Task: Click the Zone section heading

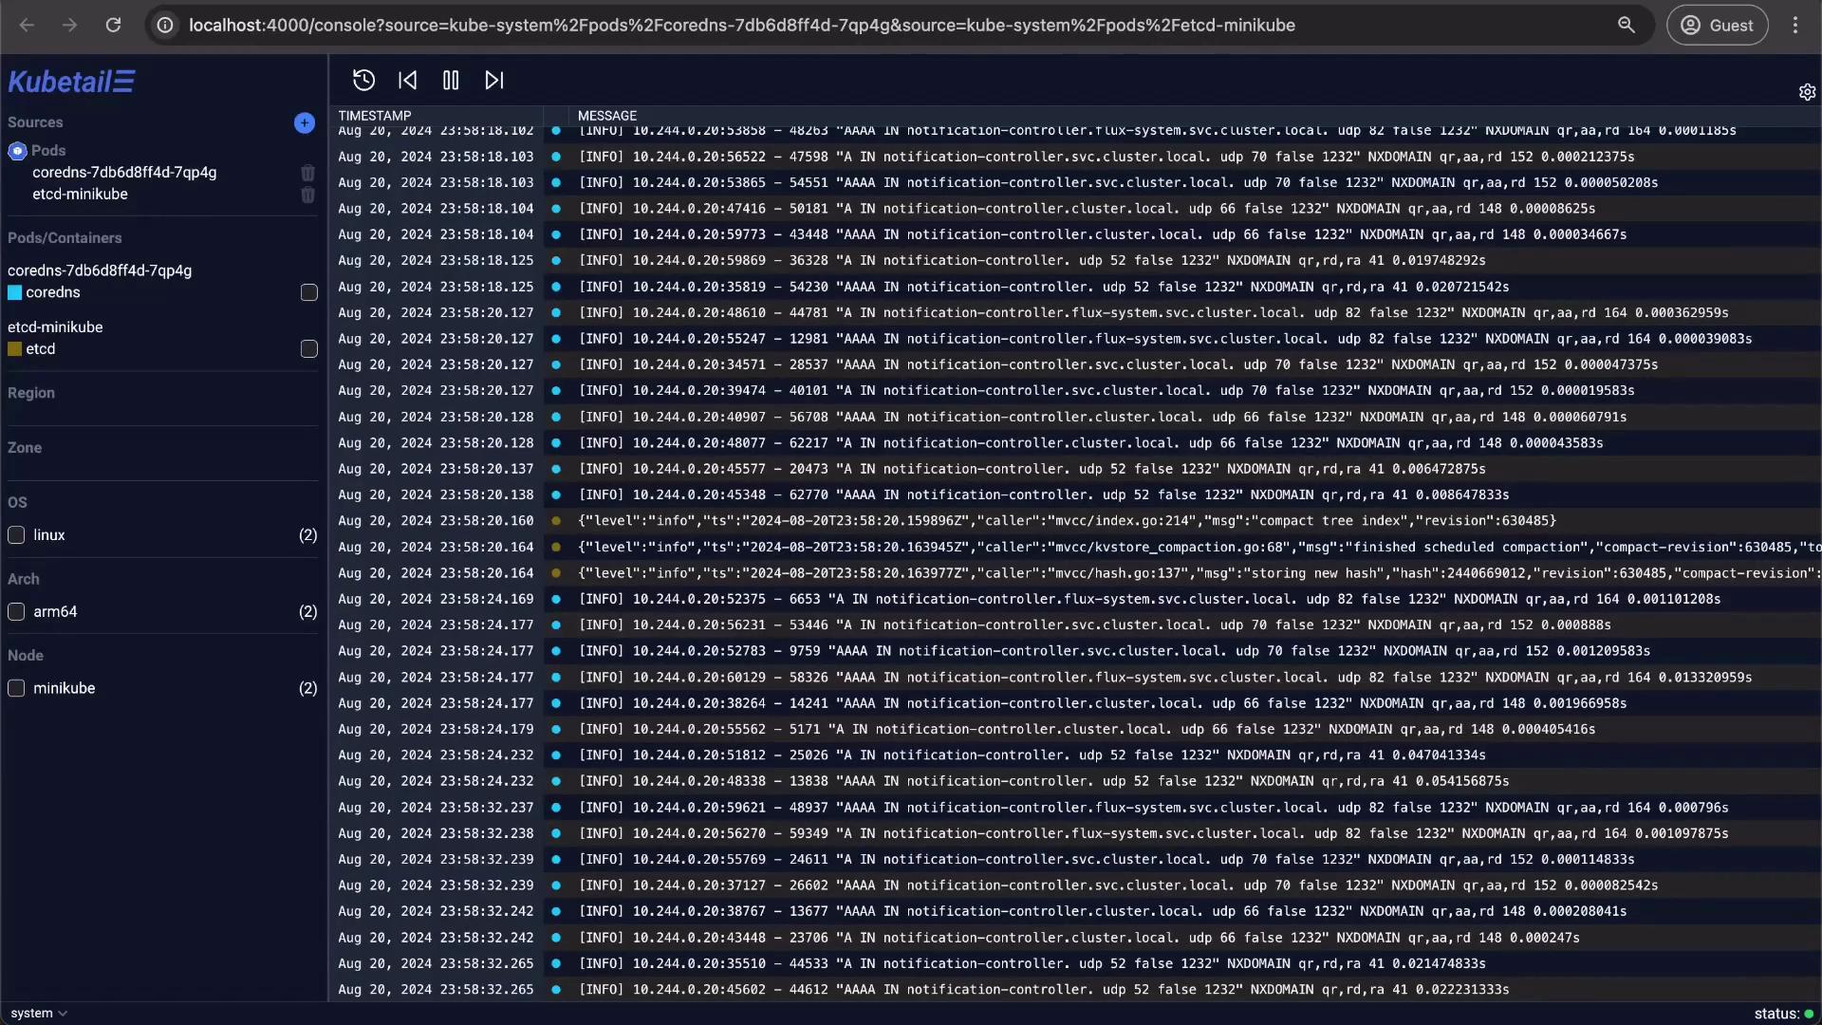Action: click(x=25, y=448)
